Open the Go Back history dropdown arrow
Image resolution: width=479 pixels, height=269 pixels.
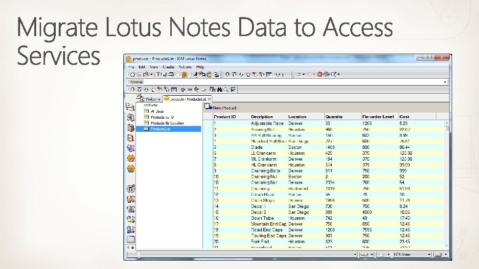[x=303, y=74]
